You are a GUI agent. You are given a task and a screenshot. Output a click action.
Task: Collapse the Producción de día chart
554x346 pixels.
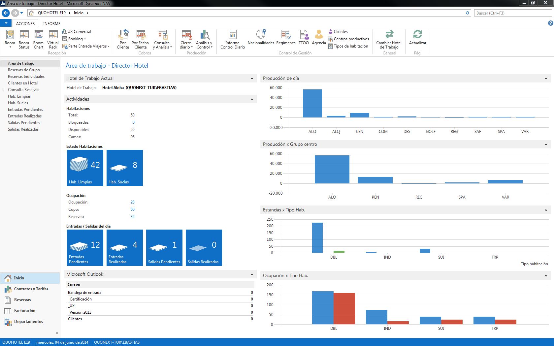[x=546, y=79]
